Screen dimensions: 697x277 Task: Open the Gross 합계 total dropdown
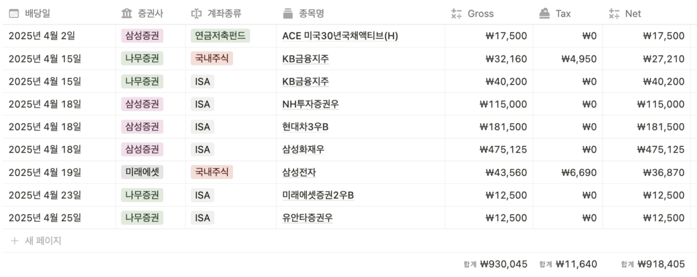coord(495,264)
